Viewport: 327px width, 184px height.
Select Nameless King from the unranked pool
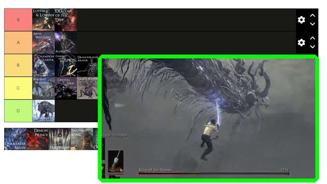[82, 139]
